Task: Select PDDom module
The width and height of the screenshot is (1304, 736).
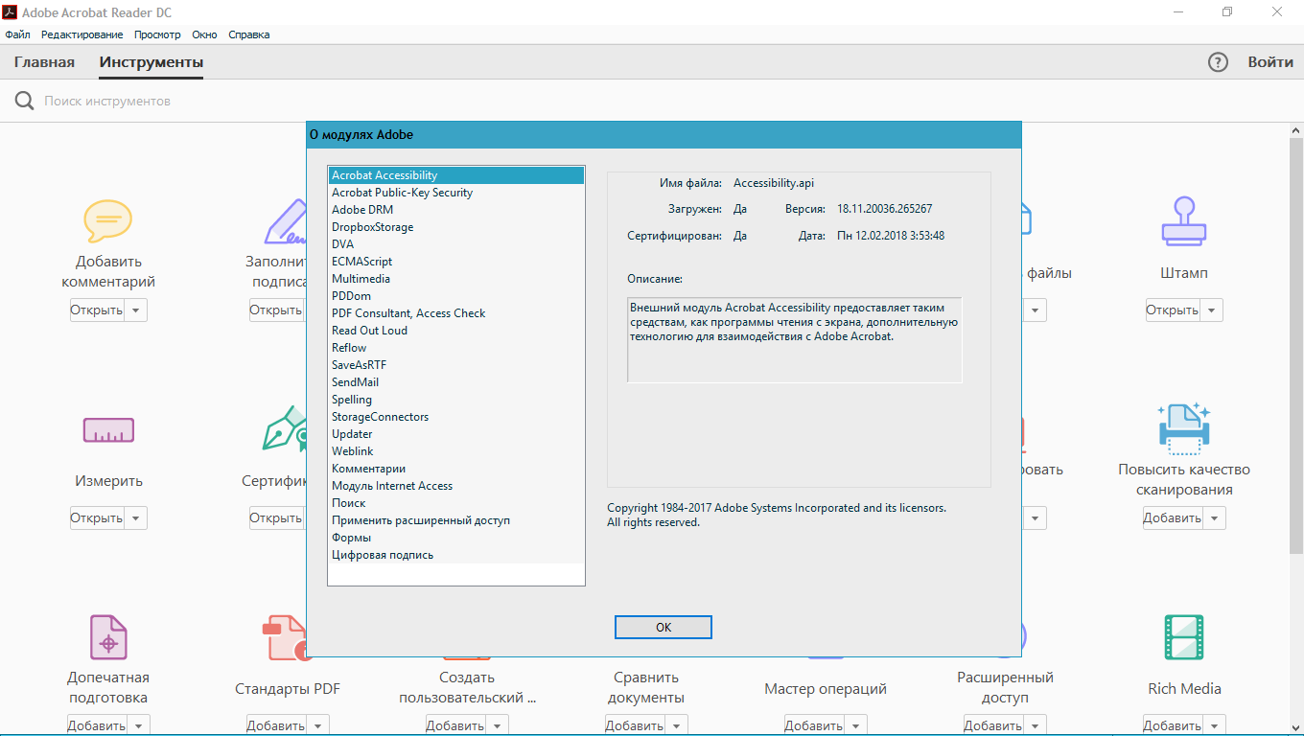Action: [456, 296]
